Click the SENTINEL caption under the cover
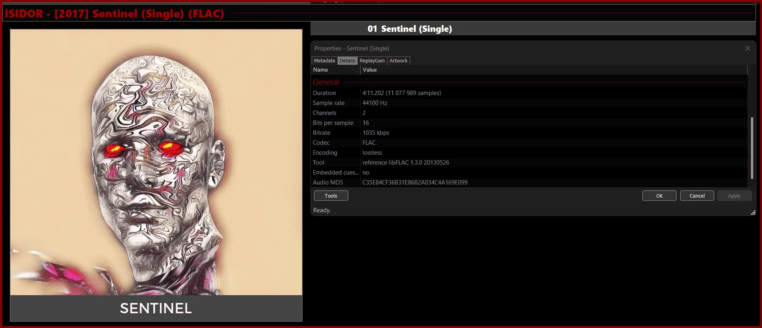 (156, 308)
